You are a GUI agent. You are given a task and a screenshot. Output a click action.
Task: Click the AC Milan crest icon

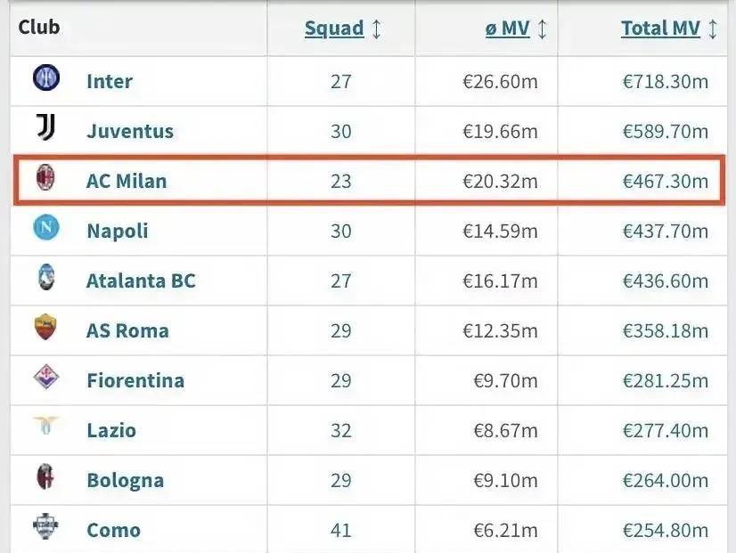point(45,177)
